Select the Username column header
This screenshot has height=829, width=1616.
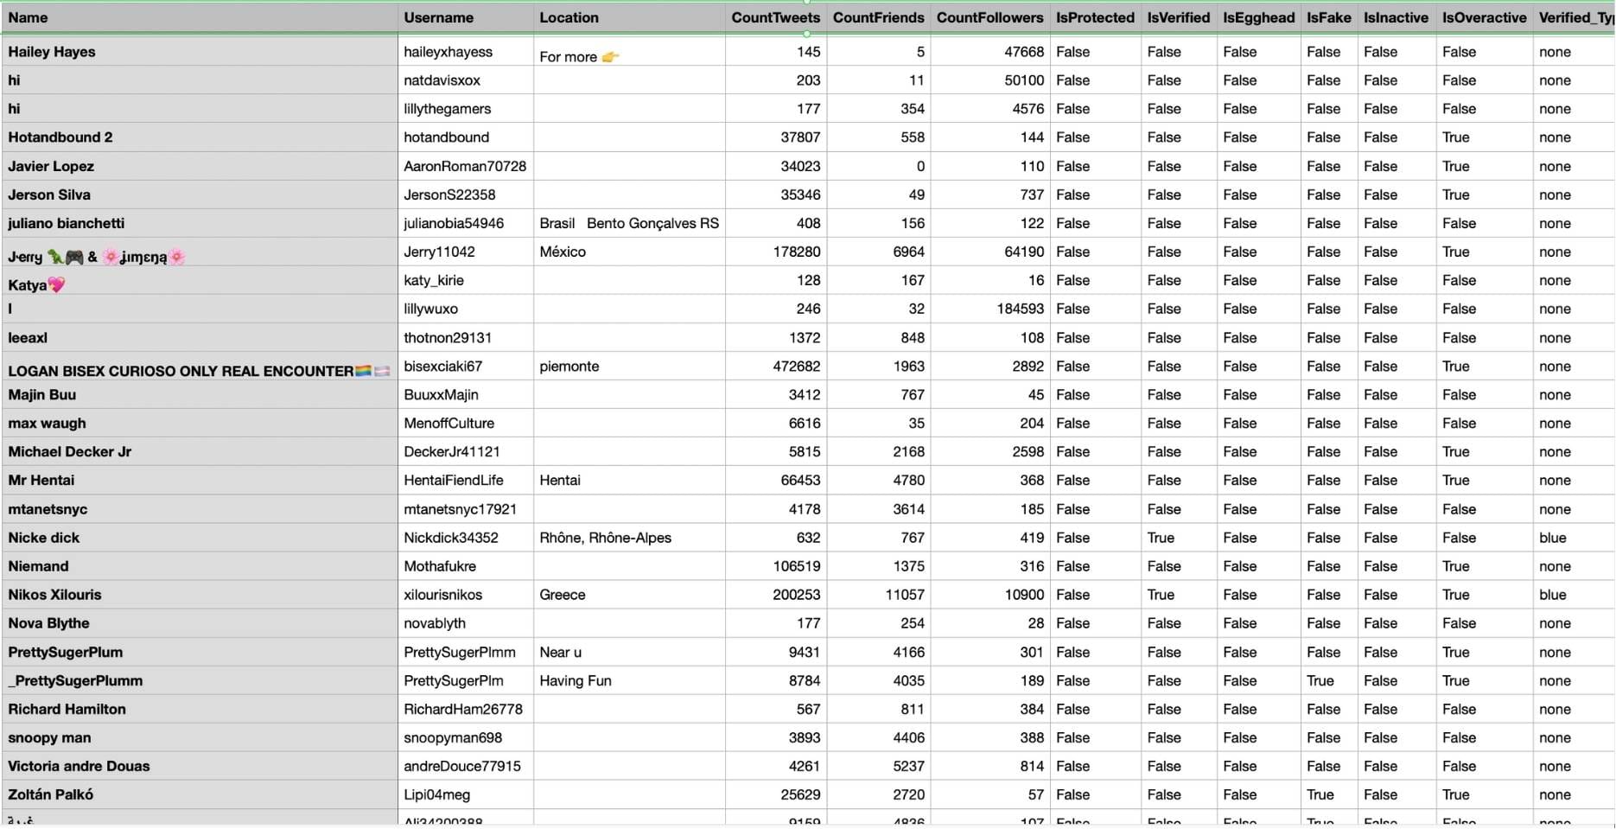439,17
